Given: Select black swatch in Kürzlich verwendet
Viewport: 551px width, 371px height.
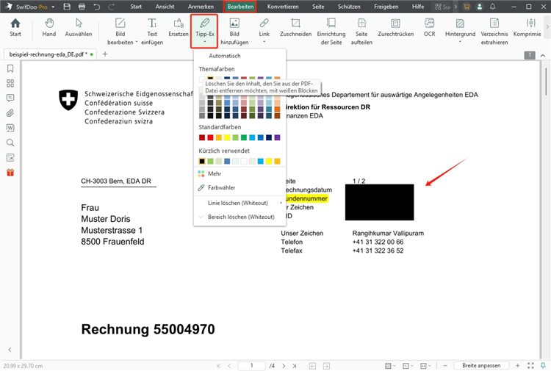Looking at the screenshot, I should [202, 162].
